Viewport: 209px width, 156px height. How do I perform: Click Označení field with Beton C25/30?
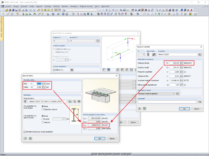click(178, 54)
